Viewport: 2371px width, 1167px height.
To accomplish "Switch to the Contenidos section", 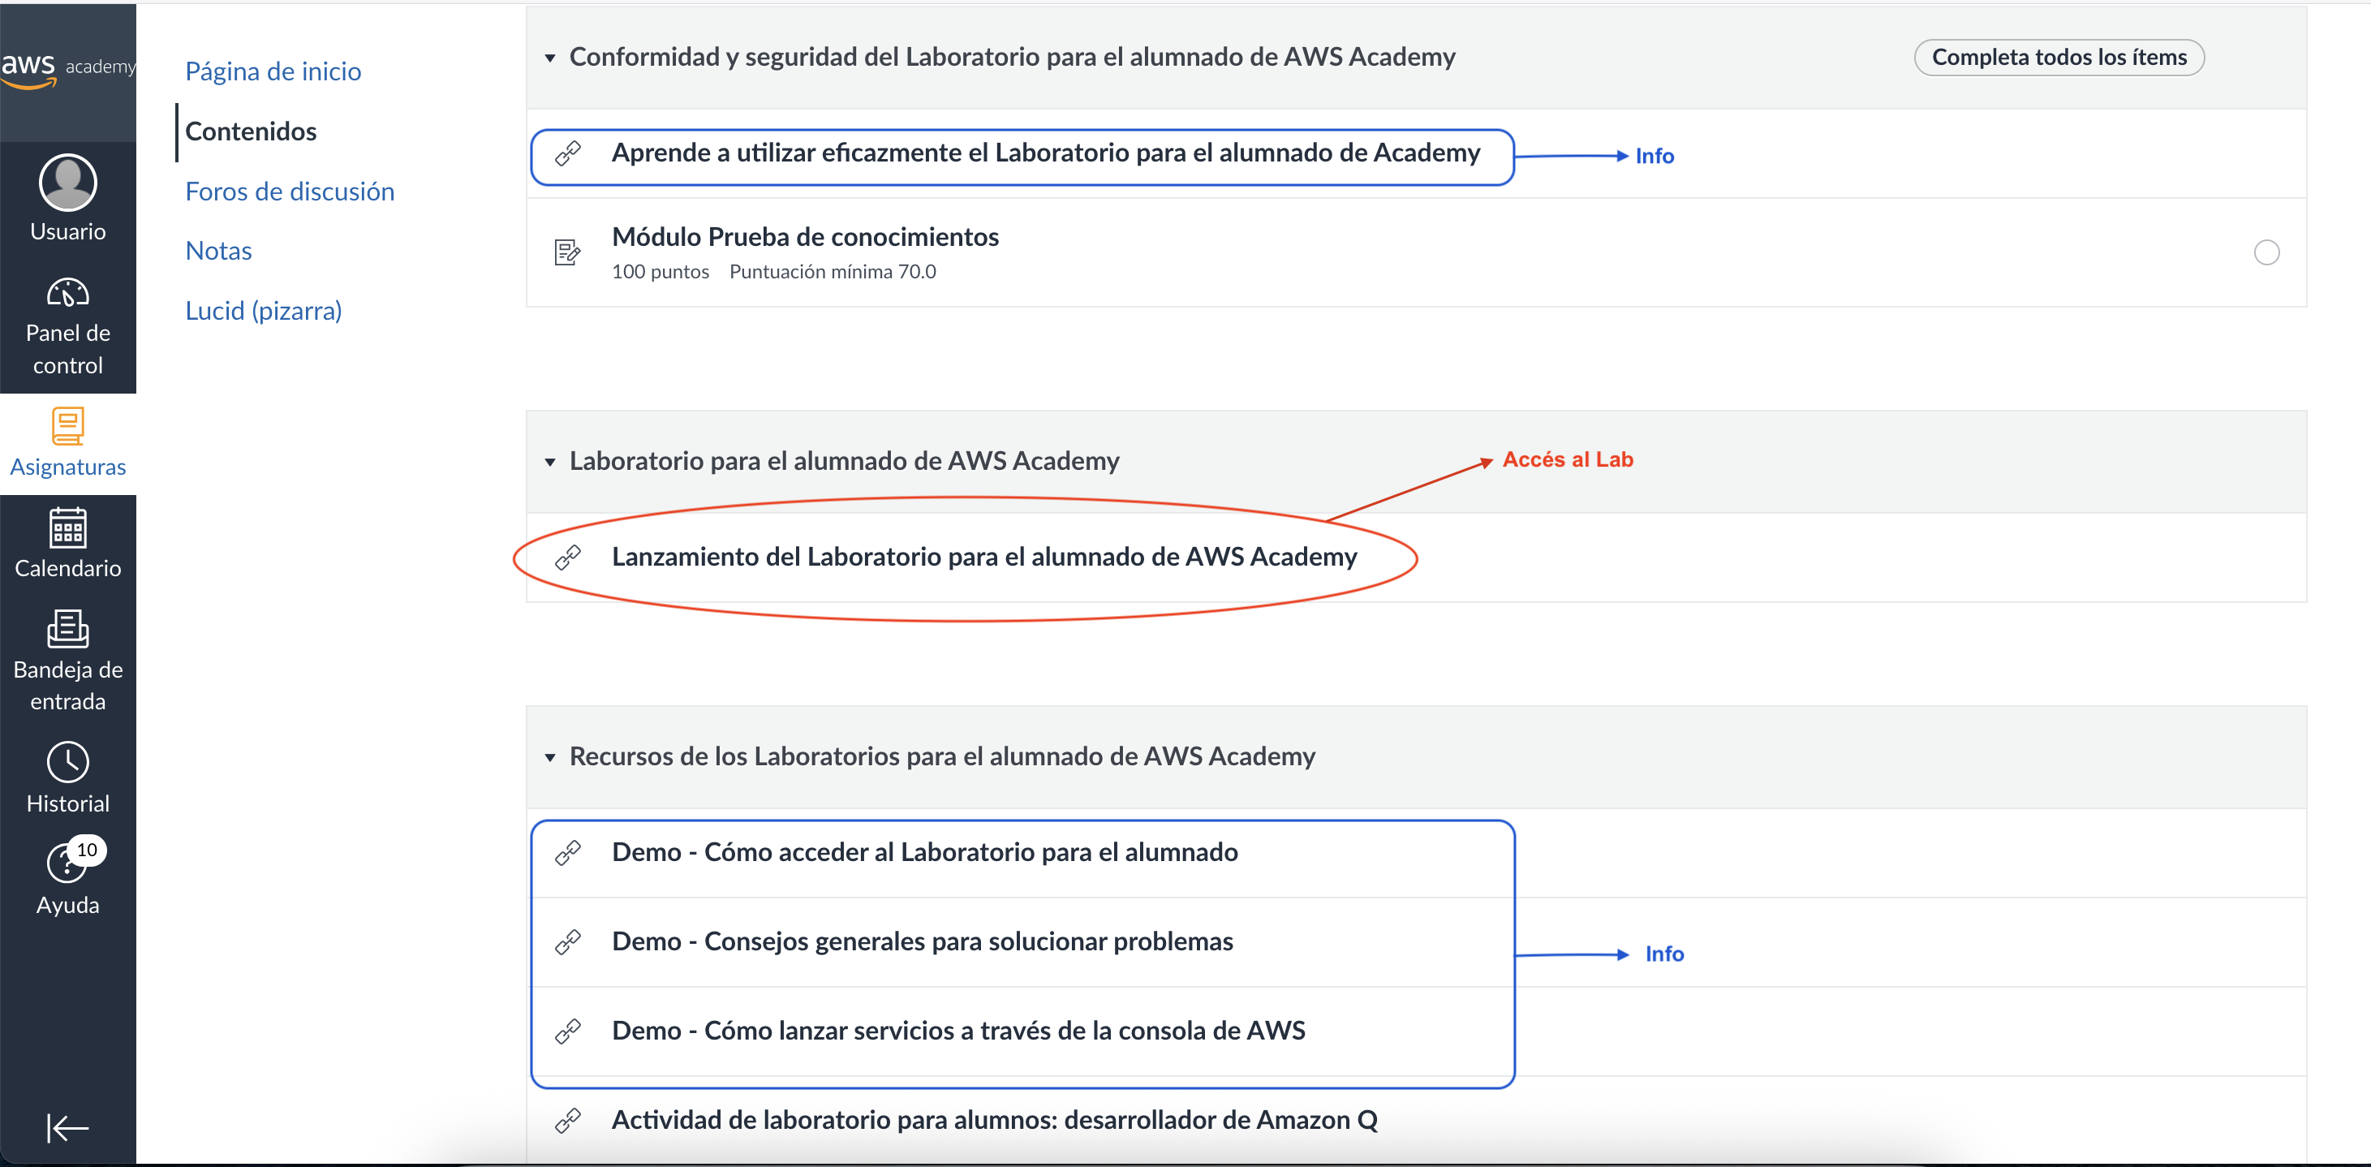I will [251, 131].
